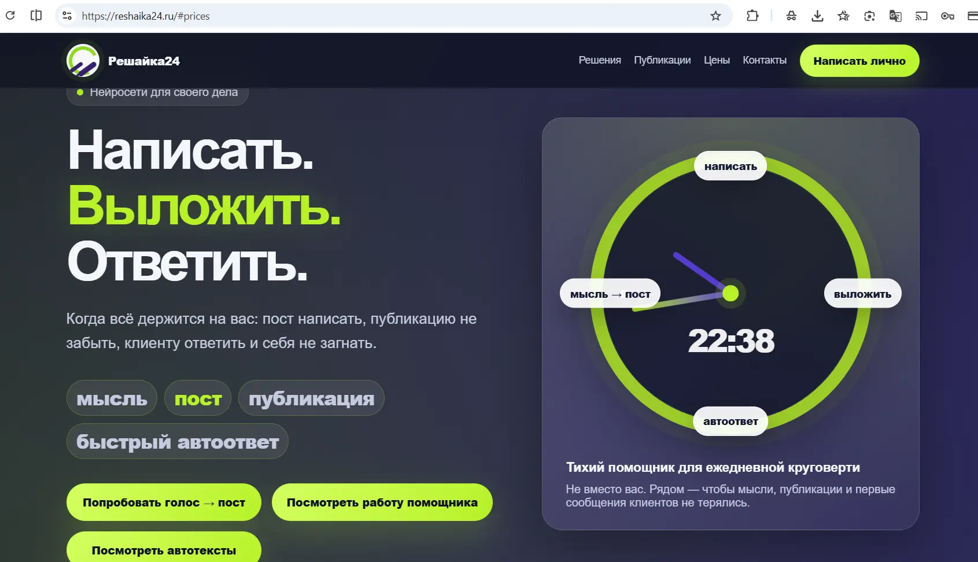978x562 pixels.
Task: Click the Решайка24 round logo
Action: (x=83, y=61)
